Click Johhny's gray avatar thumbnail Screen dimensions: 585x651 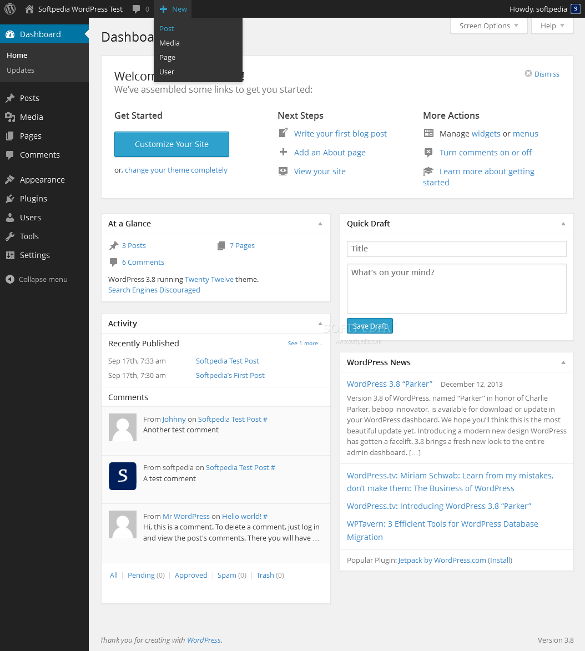tap(123, 427)
